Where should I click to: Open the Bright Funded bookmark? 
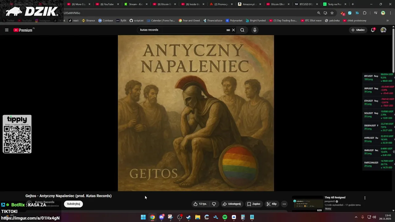point(256,21)
